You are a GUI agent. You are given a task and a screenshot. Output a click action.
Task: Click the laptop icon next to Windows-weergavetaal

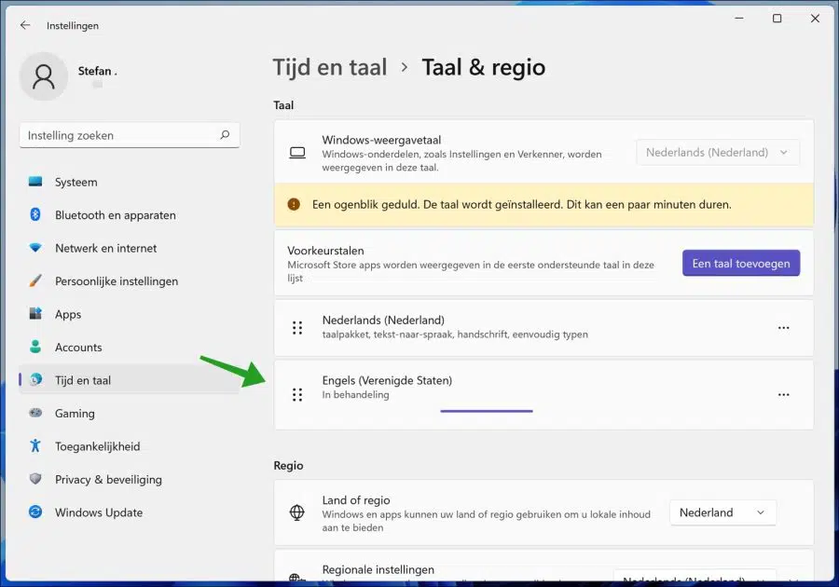click(297, 153)
